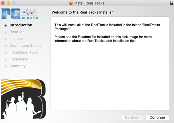Click the 'Please see the Readme file' paragraph
Image resolution: width=174 pixels, height=123 pixels.
(103, 39)
